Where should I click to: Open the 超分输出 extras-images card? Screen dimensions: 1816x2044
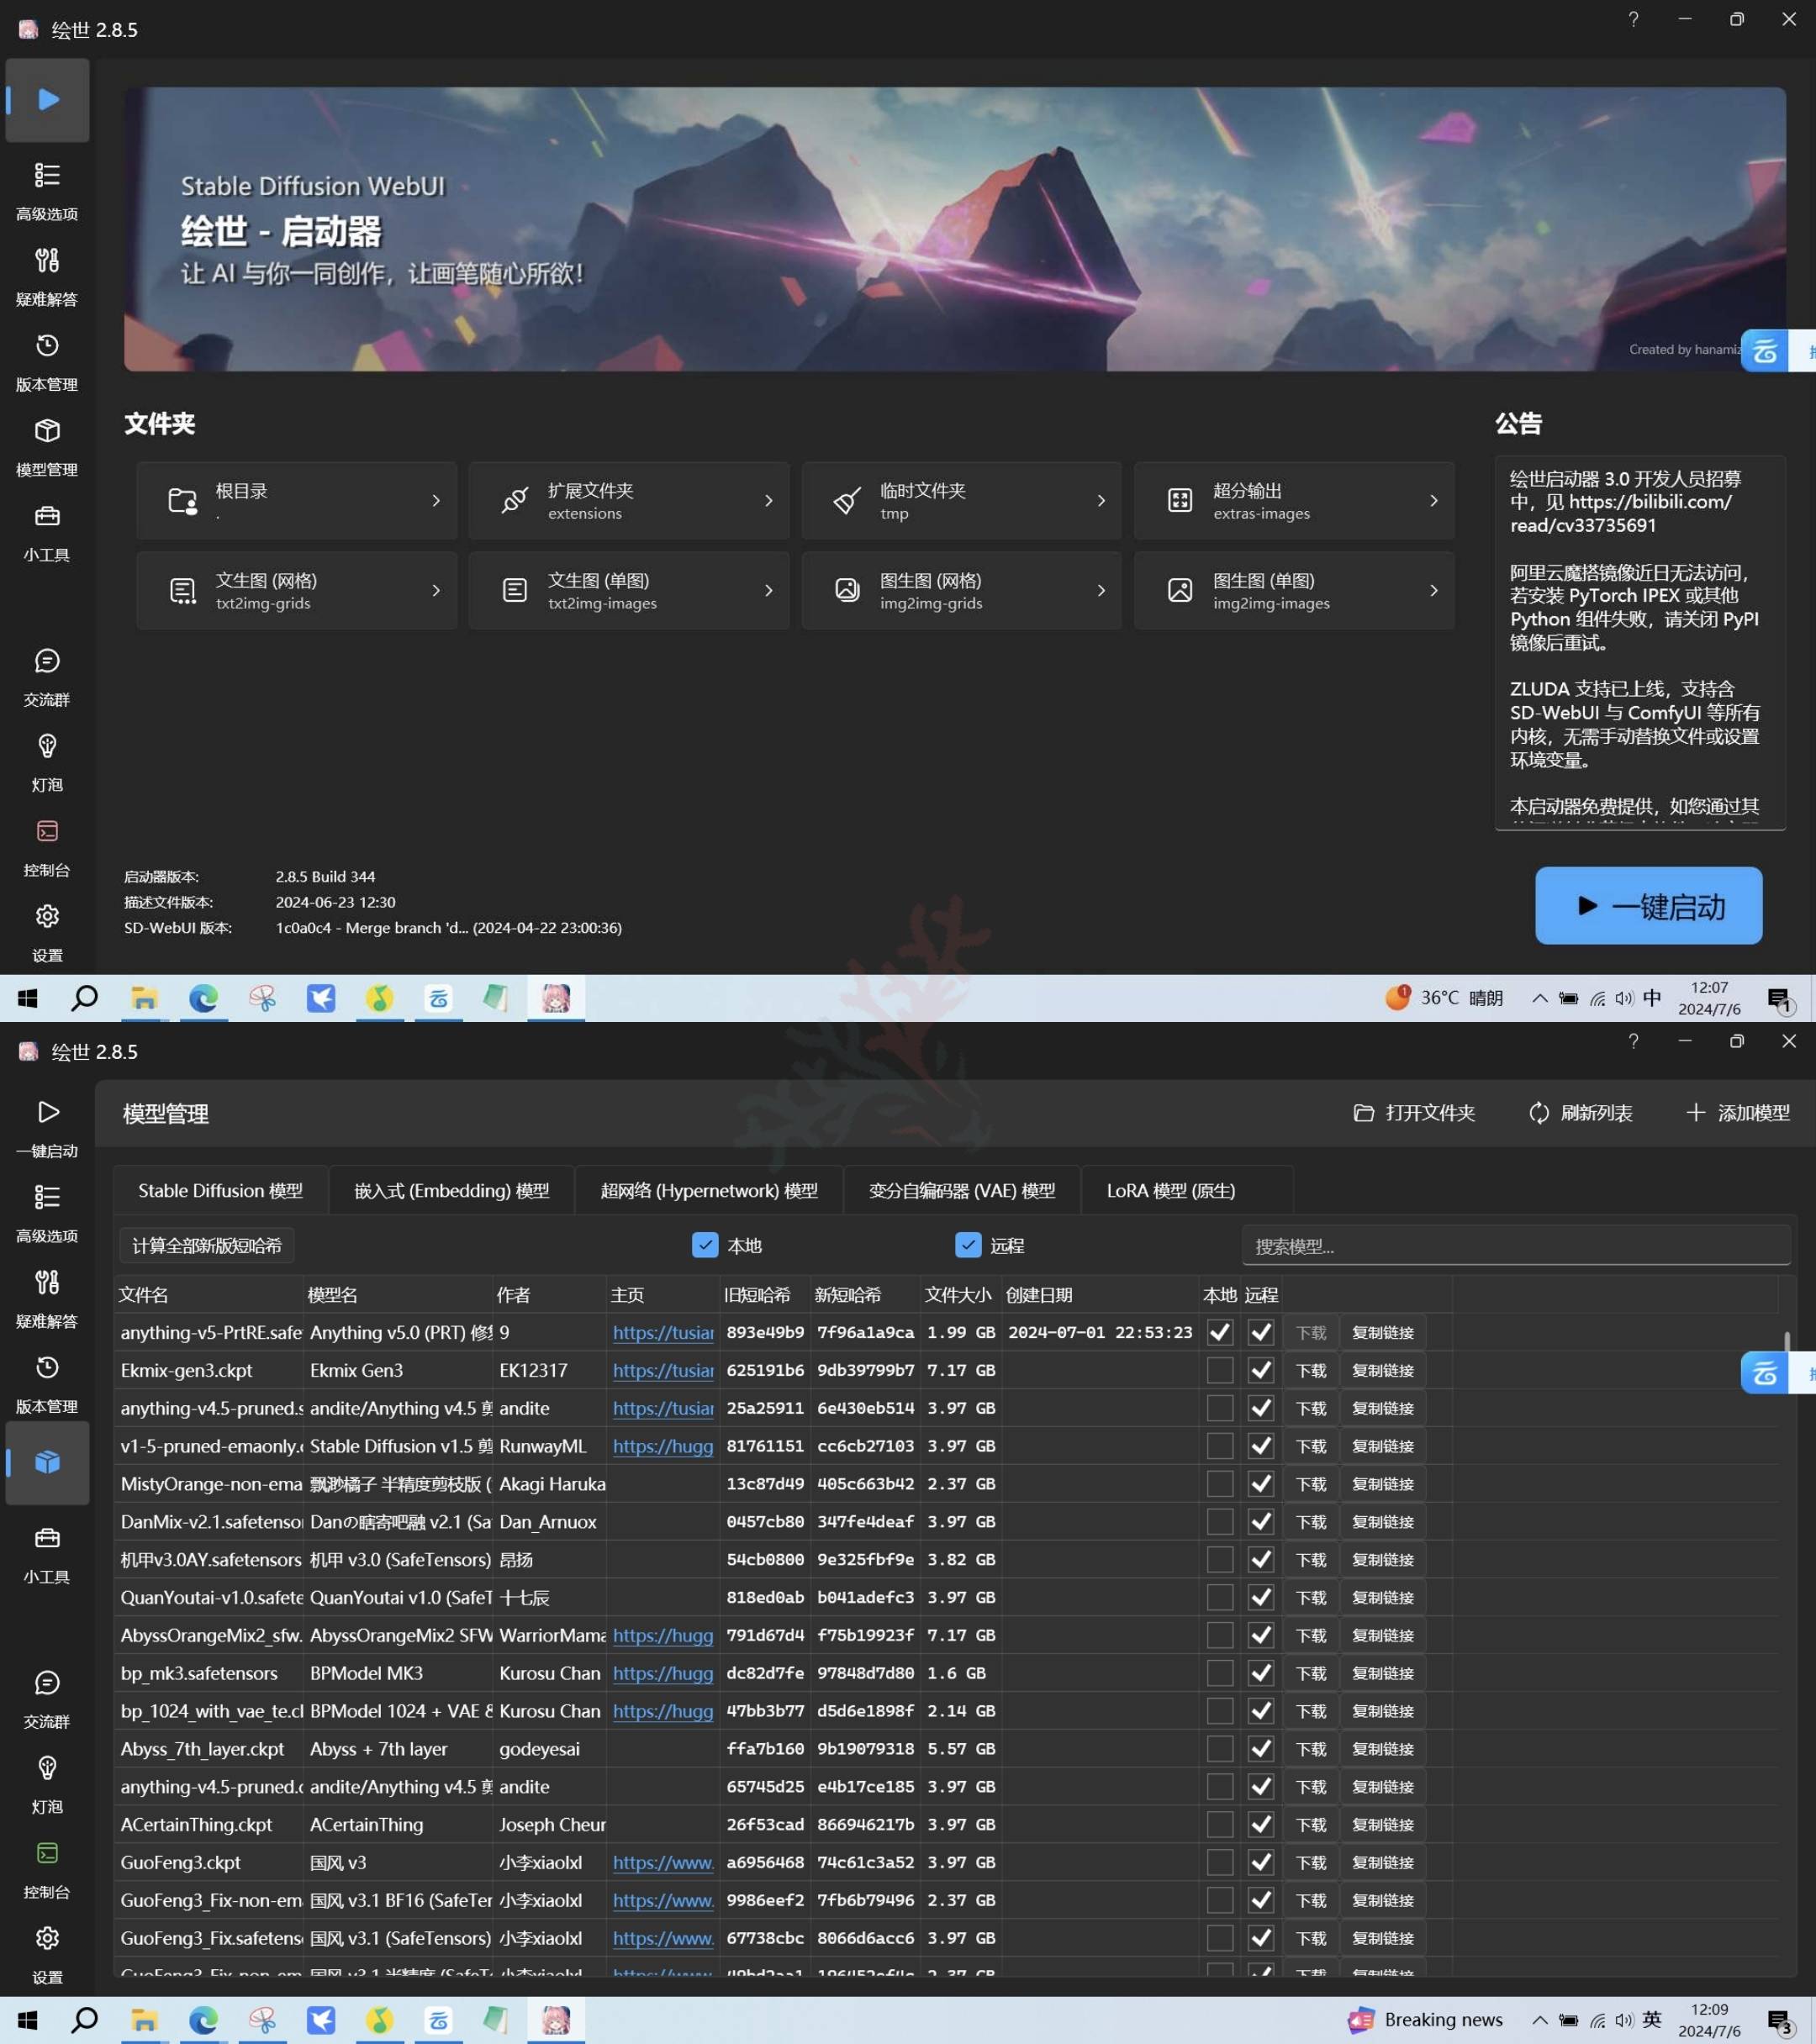pyautogui.click(x=1294, y=500)
